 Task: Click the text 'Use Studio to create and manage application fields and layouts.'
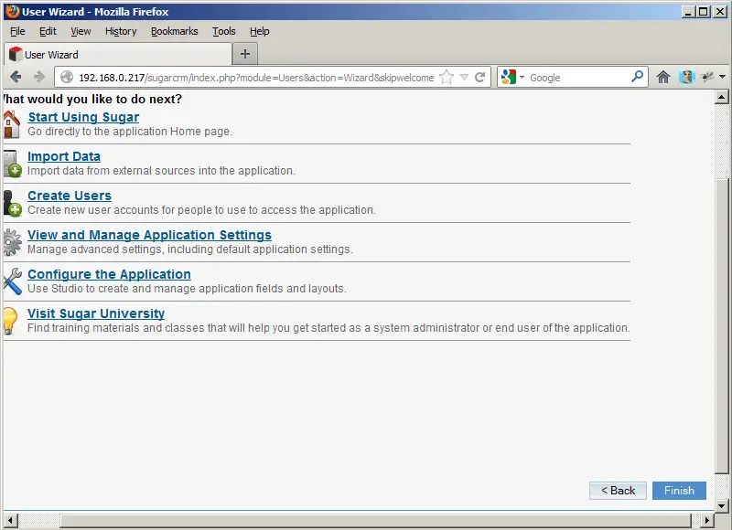(187, 289)
